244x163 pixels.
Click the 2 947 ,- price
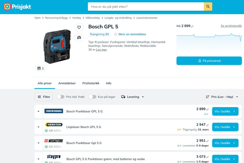click(203, 125)
